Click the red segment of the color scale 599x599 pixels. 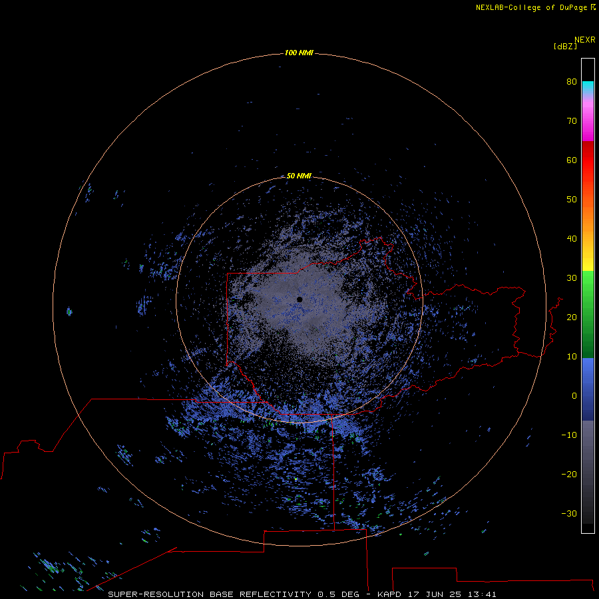pos(588,160)
